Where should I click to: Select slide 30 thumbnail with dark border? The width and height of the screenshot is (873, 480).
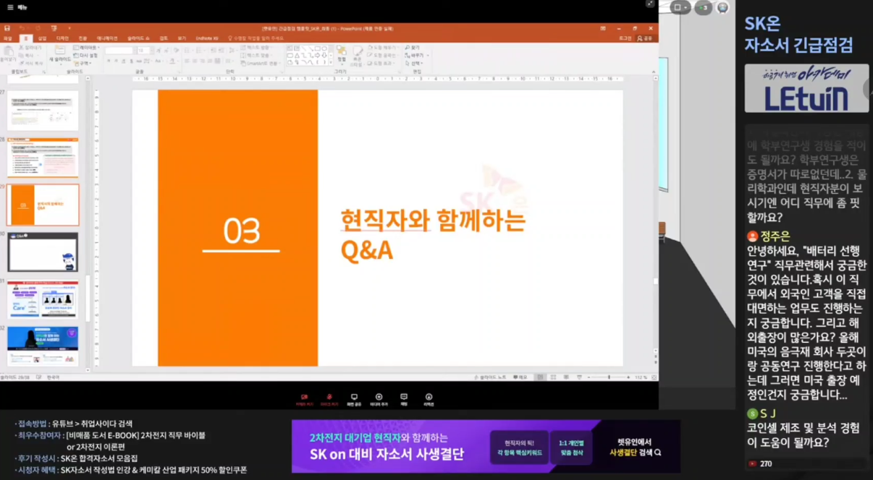click(x=43, y=252)
